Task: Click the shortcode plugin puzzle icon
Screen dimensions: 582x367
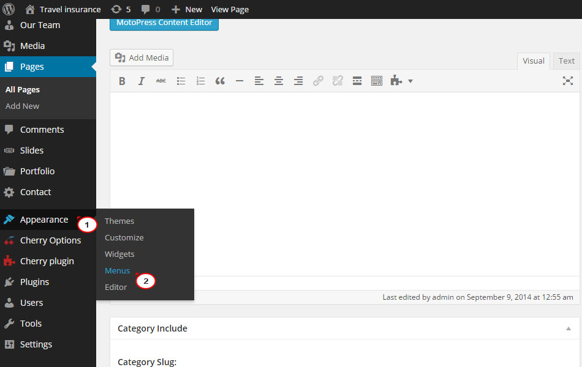Action: (396, 81)
